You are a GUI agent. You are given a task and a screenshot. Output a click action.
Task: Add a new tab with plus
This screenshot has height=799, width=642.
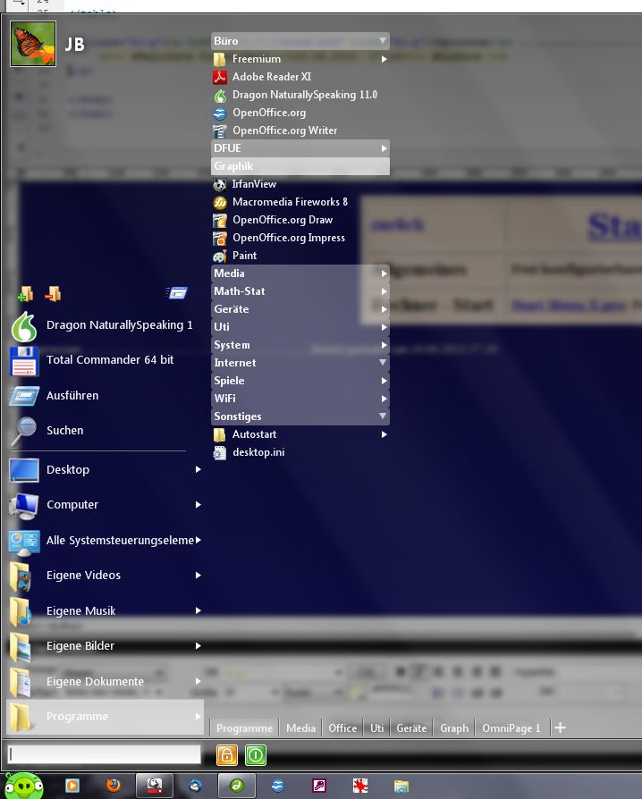[560, 728]
